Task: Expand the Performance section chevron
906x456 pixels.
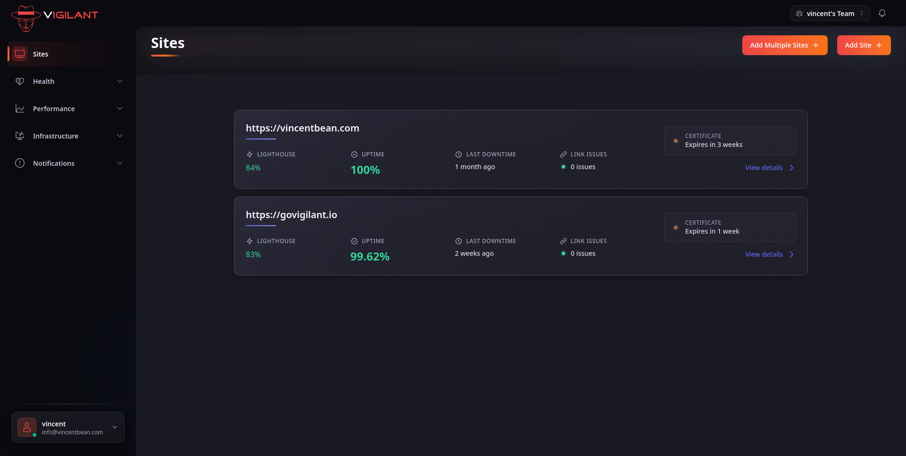Action: (x=120, y=109)
